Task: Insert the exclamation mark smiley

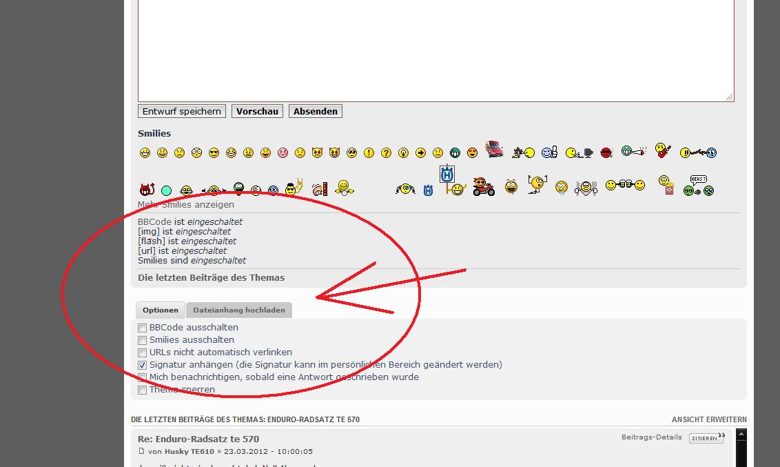Action: click(x=369, y=153)
